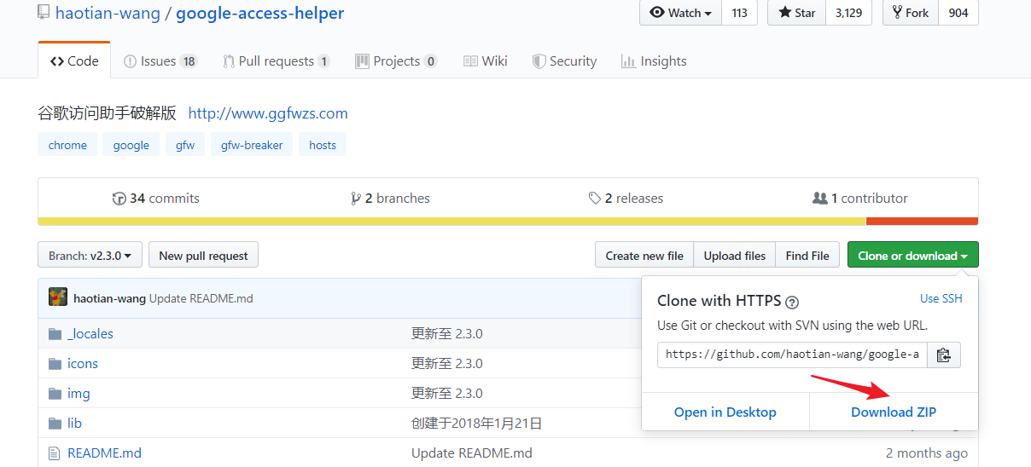Click the haotian-wang avatar thumbnail
The image size is (1031, 467).
pos(58,297)
